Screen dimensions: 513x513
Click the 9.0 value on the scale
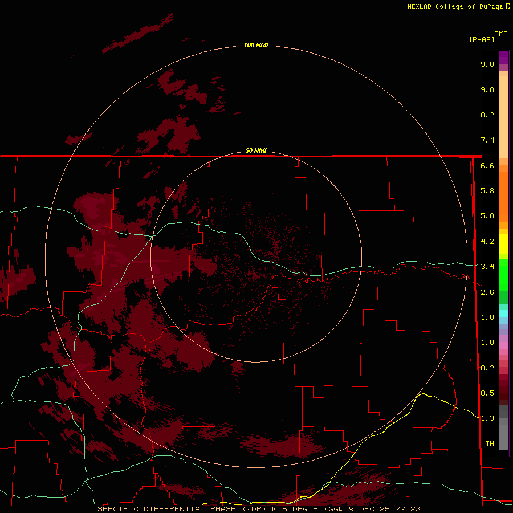click(487, 89)
